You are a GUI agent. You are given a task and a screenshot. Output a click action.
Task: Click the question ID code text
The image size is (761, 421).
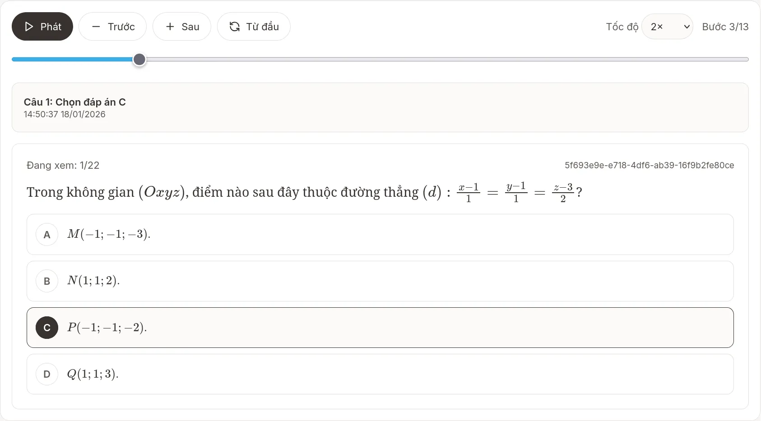[649, 166]
